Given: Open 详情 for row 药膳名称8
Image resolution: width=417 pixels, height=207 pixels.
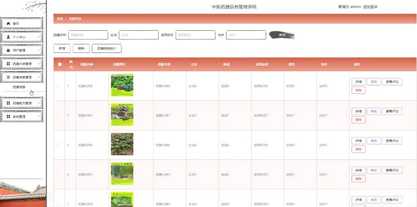Looking at the screenshot, I should click(x=359, y=82).
